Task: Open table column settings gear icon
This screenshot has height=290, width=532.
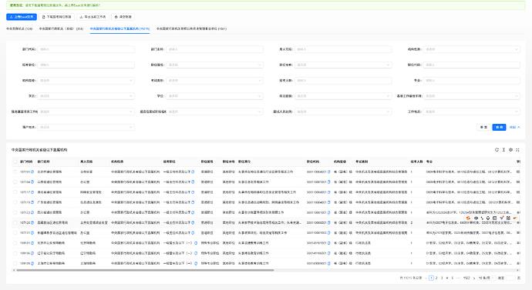Action: (510, 149)
